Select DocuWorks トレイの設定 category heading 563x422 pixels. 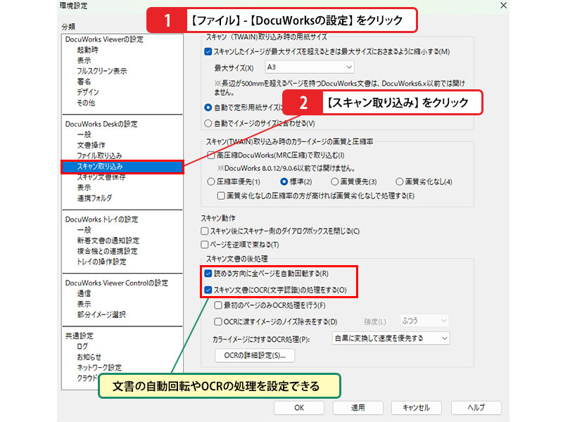pyautogui.click(x=101, y=219)
